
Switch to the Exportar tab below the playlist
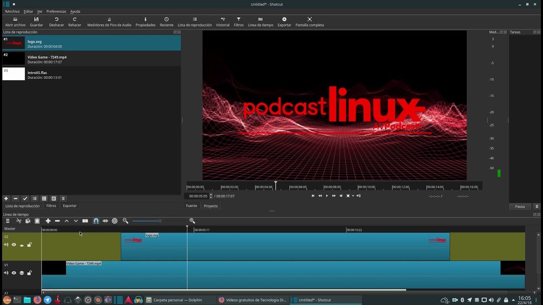(70, 206)
